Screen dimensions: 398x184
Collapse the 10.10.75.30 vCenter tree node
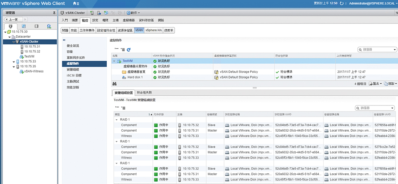(x=6, y=32)
